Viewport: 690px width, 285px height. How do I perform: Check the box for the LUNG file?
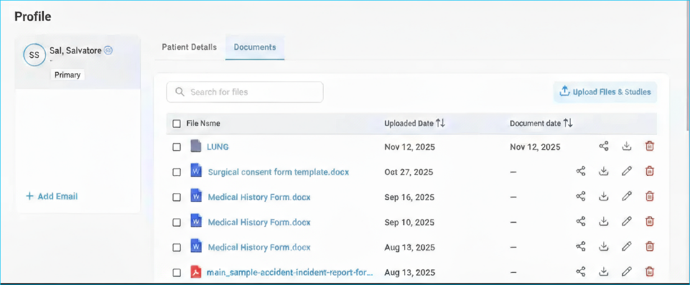click(177, 147)
